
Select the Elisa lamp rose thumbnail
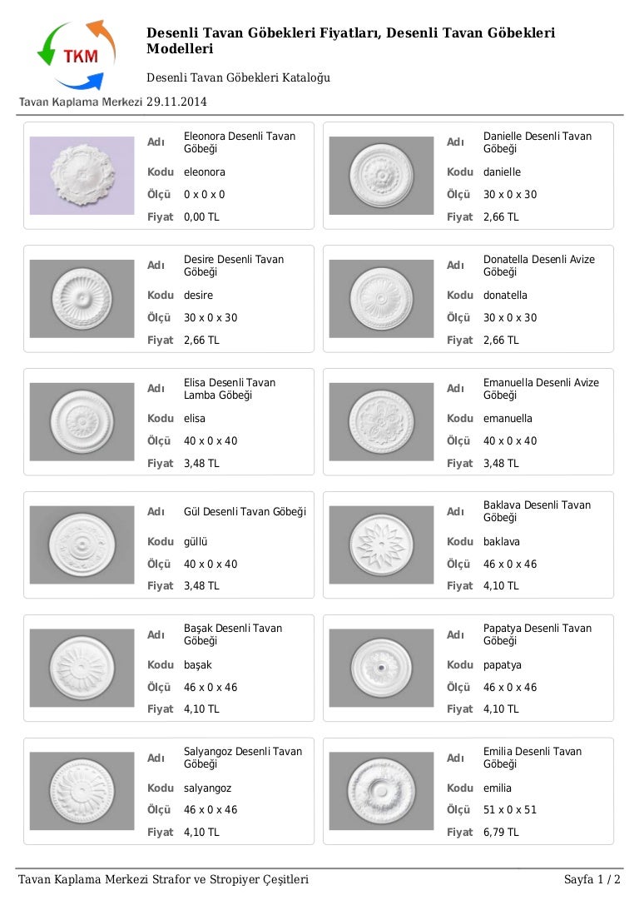coord(82,421)
